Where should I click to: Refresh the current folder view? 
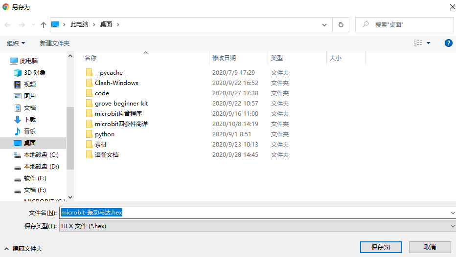click(341, 25)
